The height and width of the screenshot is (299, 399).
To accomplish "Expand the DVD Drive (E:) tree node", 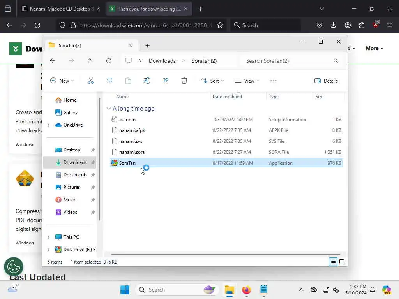I will (x=49, y=250).
